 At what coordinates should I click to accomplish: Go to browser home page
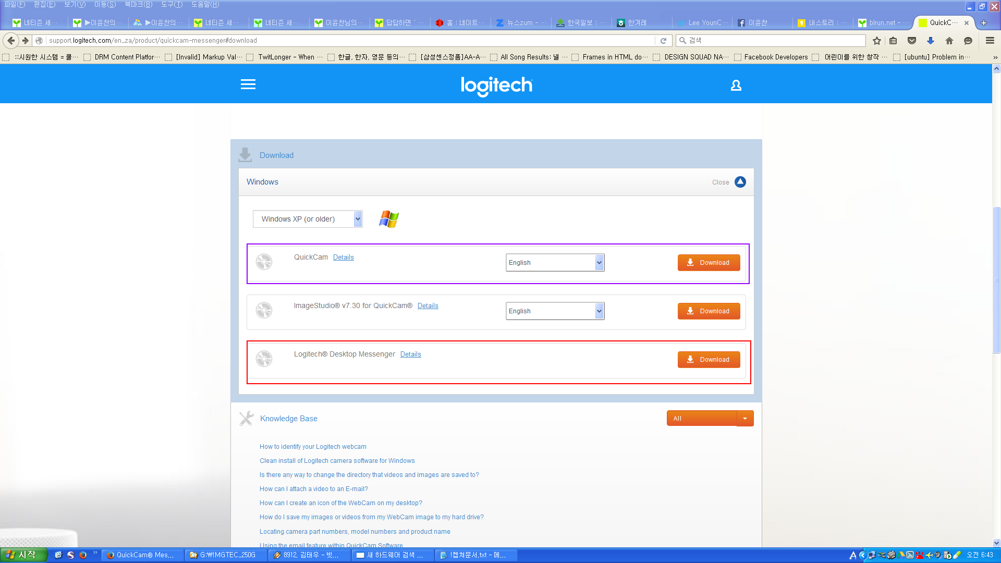pyautogui.click(x=949, y=41)
